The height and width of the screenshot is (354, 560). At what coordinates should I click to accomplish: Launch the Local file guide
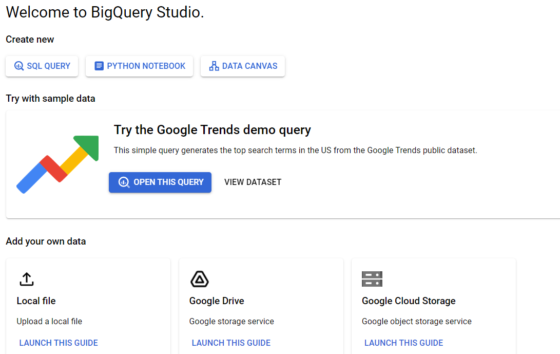[x=58, y=343]
